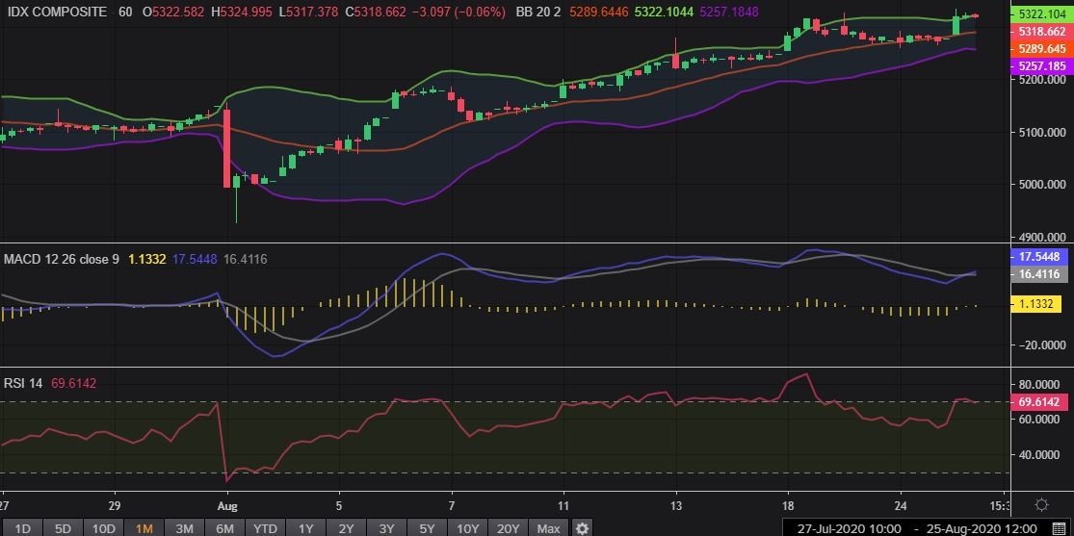
Task: Switch range to 3Y
Action: (386, 528)
